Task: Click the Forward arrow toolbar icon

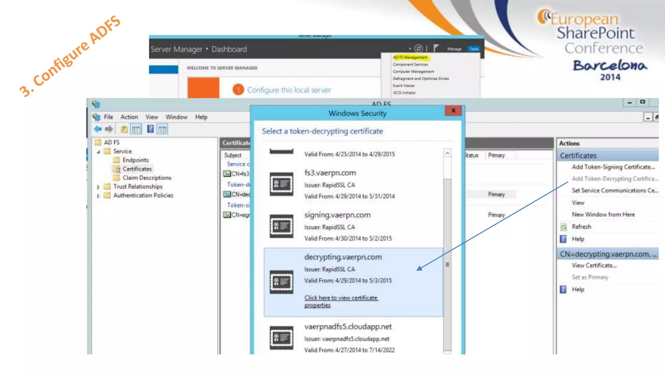Action: 109,129
